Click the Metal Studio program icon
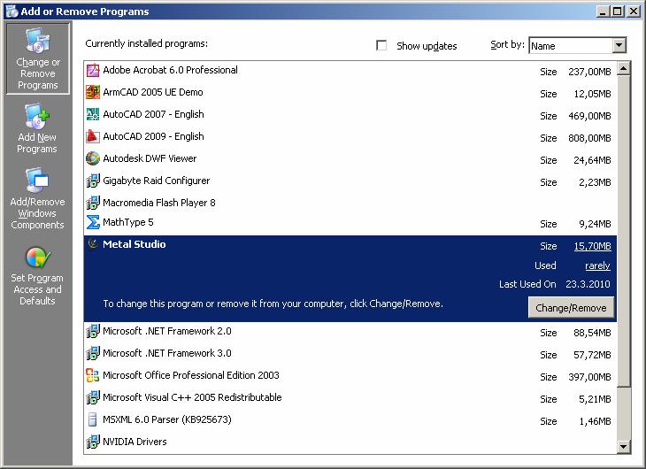Screen dimensions: 646x469 coord(93,244)
